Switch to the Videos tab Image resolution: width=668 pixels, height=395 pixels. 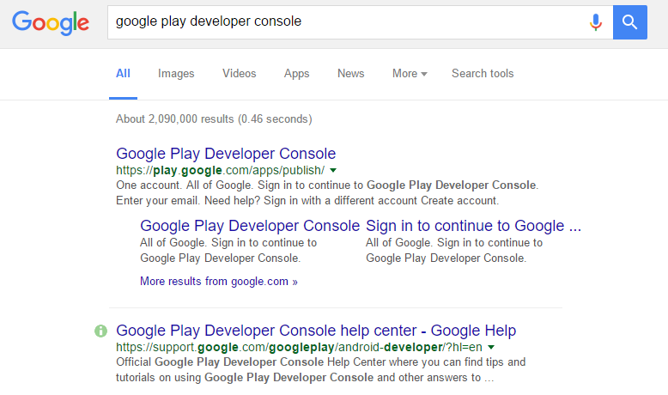[239, 73]
